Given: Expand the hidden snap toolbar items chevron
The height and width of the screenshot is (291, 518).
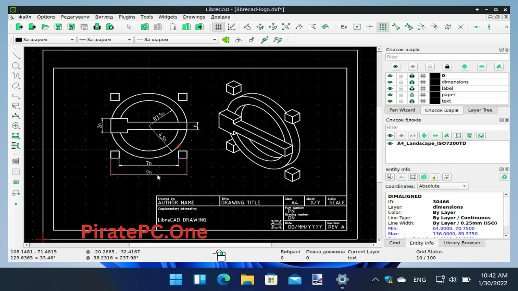Looking at the screenshot, I should (506, 27).
